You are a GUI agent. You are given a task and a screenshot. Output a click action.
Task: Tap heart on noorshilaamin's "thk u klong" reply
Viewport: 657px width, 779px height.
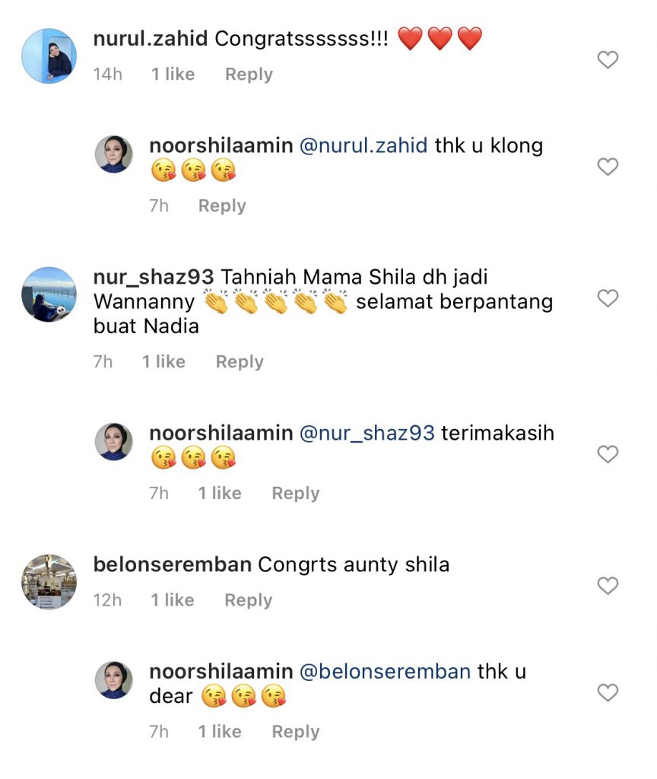tap(608, 167)
